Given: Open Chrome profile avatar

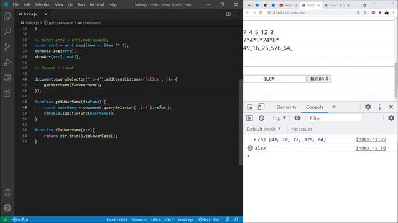Looking at the screenshot, I should pyautogui.click(x=387, y=12).
